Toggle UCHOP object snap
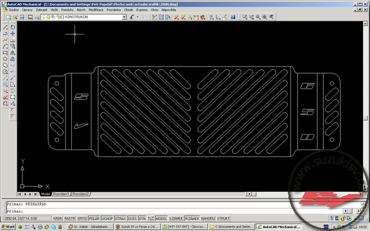The image size is (370, 231). coord(107,218)
